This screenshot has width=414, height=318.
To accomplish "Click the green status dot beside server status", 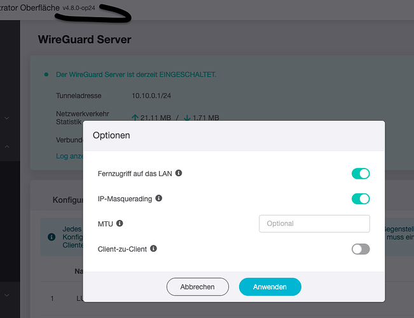I will (46, 75).
